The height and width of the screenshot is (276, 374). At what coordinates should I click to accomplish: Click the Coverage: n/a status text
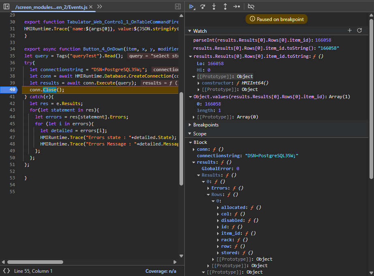click(161, 271)
